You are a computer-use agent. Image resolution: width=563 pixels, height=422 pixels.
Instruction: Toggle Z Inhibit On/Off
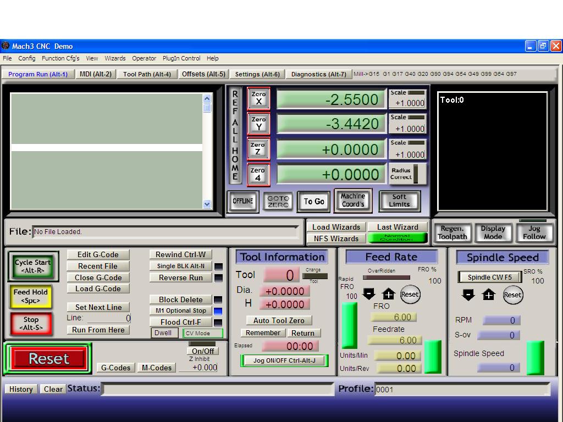pos(202,351)
